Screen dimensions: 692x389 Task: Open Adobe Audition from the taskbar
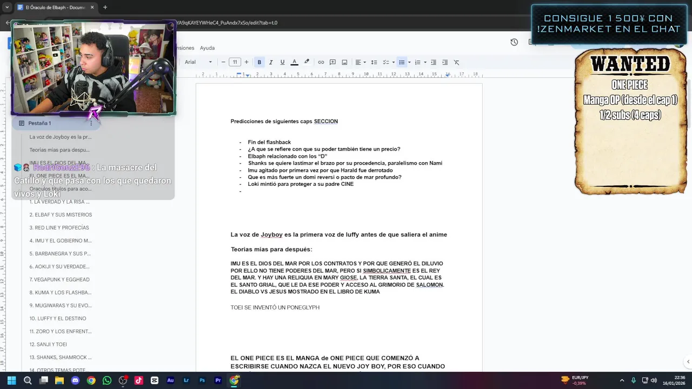(170, 380)
